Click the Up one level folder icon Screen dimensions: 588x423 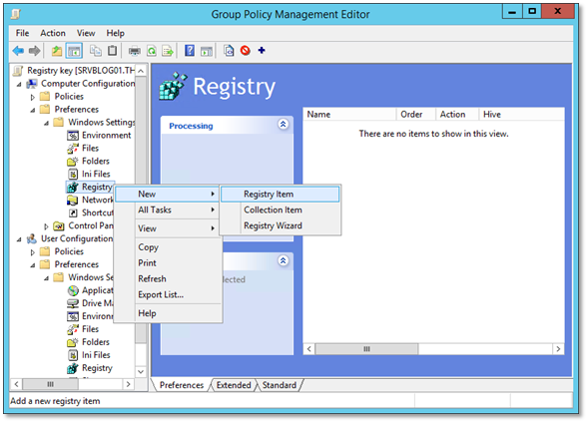(x=57, y=51)
